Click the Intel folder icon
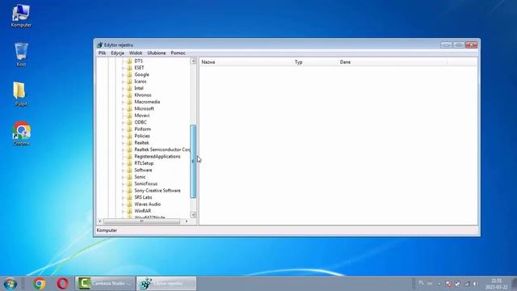 (129, 88)
